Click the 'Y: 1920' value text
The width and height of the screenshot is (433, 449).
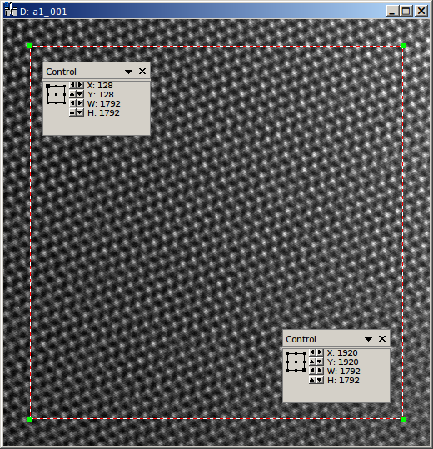(343, 362)
